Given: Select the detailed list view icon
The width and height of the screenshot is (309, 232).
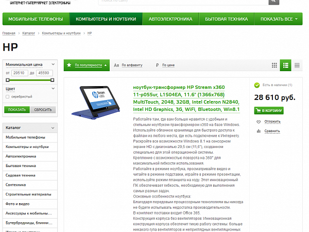Looking at the screenshot, I should (x=285, y=65).
